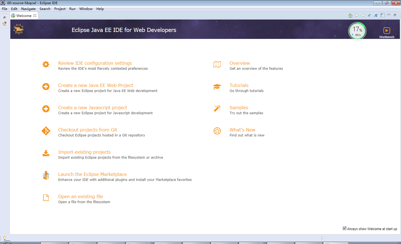The image size is (401, 244).
Task: Click plus icon beside Javascript project
Action: click(x=46, y=109)
